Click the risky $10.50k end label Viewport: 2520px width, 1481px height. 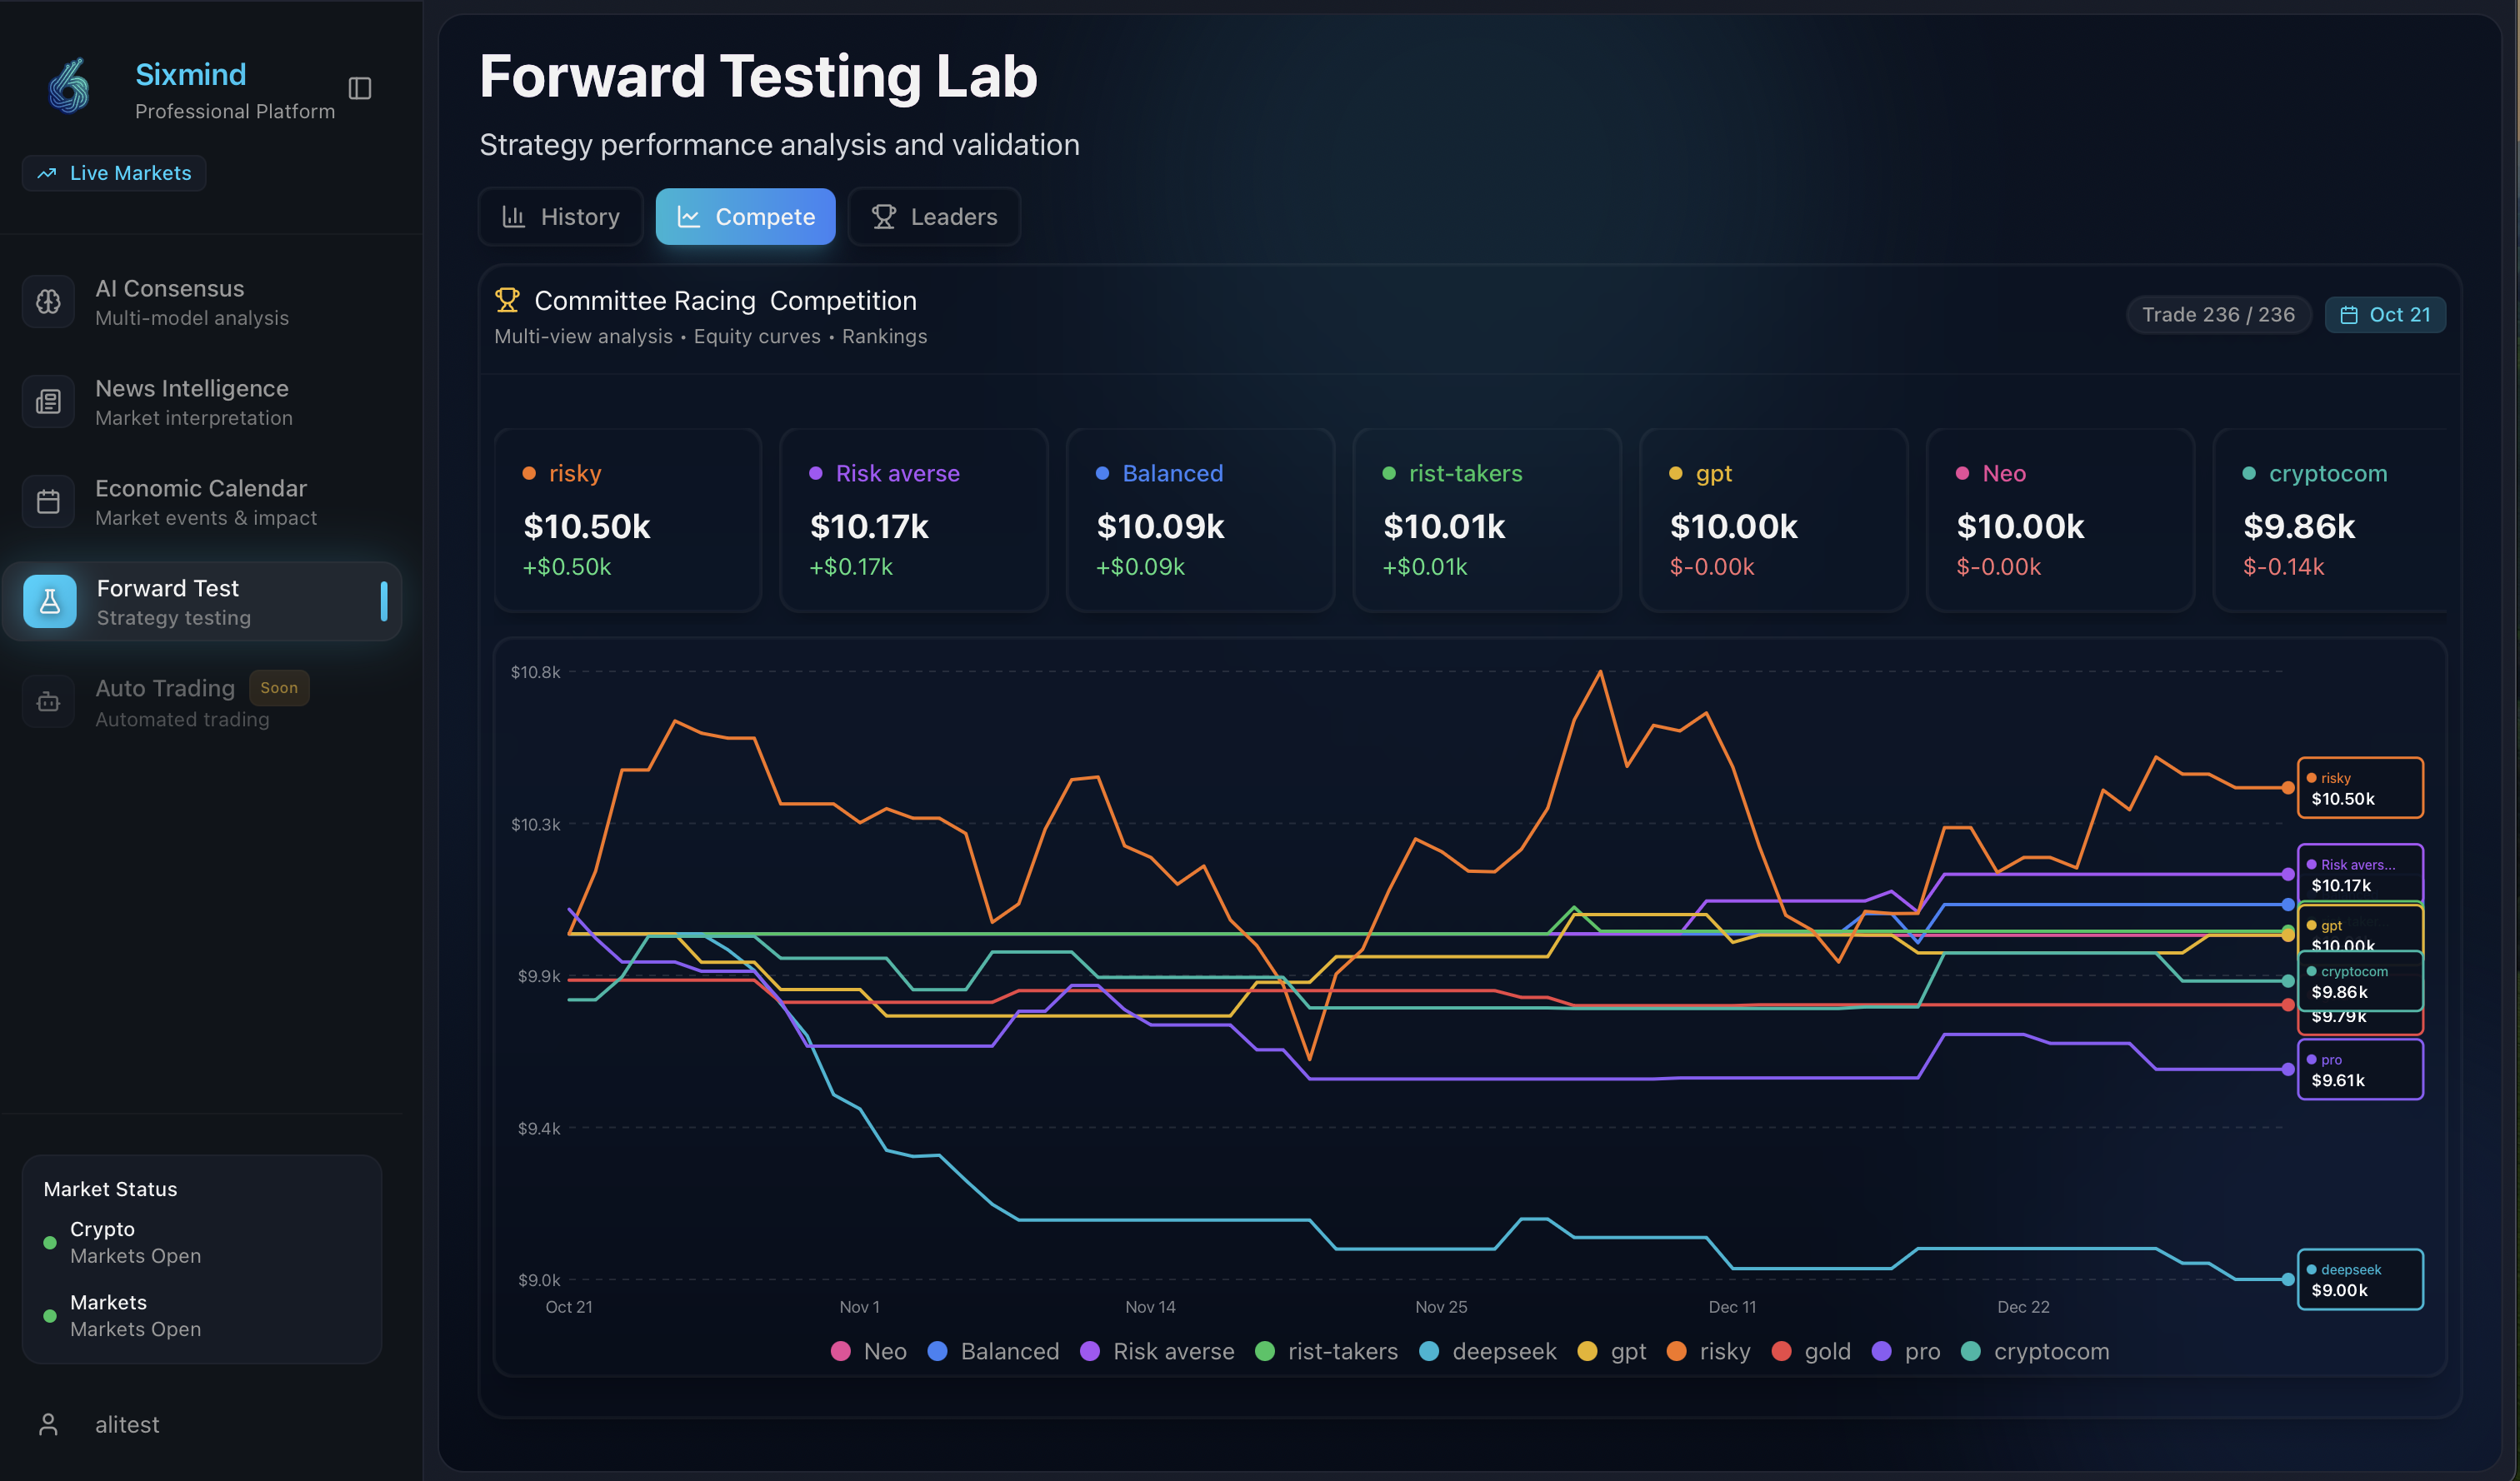(x=2360, y=787)
